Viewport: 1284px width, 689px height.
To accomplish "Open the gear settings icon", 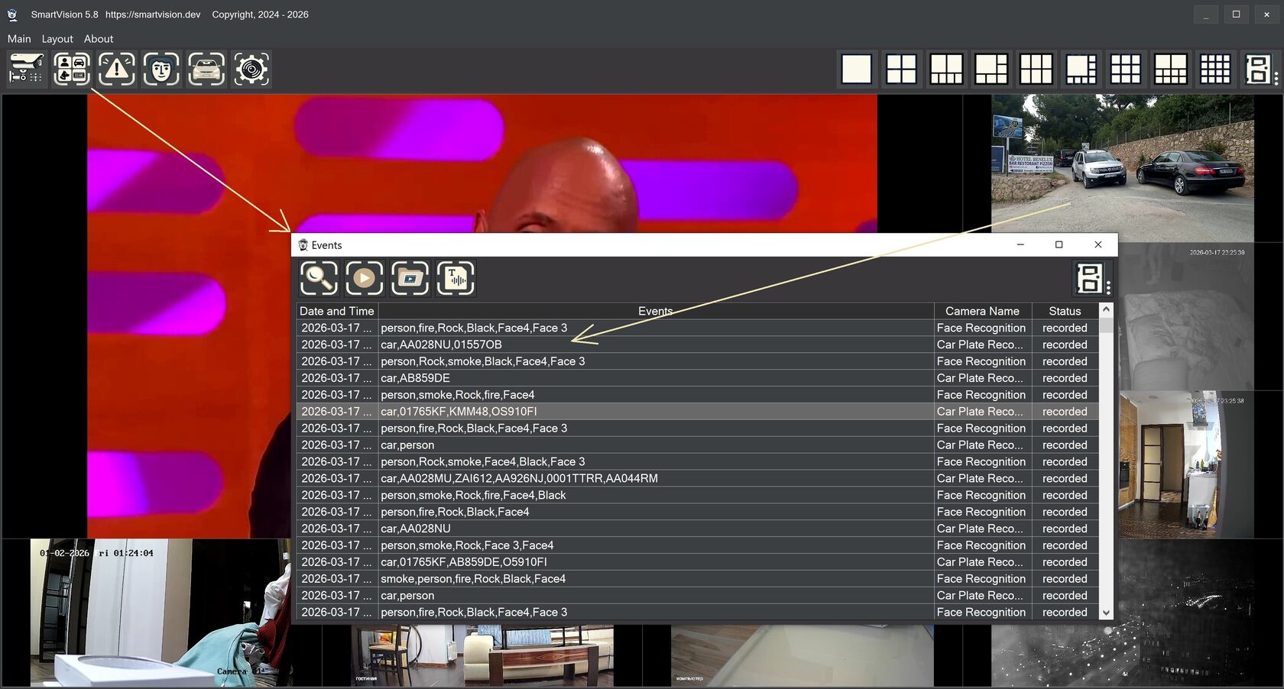I will 251,69.
